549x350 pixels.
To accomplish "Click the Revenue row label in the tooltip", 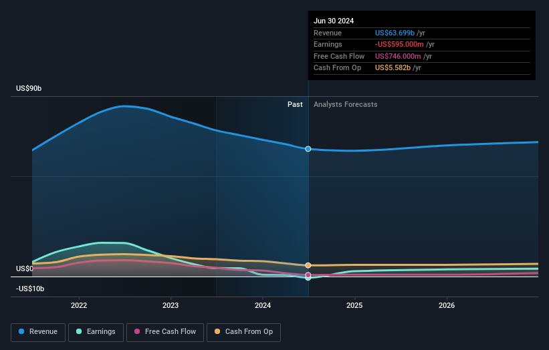I will tap(328, 33).
